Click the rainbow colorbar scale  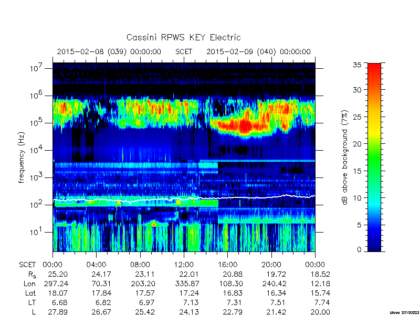tap(374, 157)
